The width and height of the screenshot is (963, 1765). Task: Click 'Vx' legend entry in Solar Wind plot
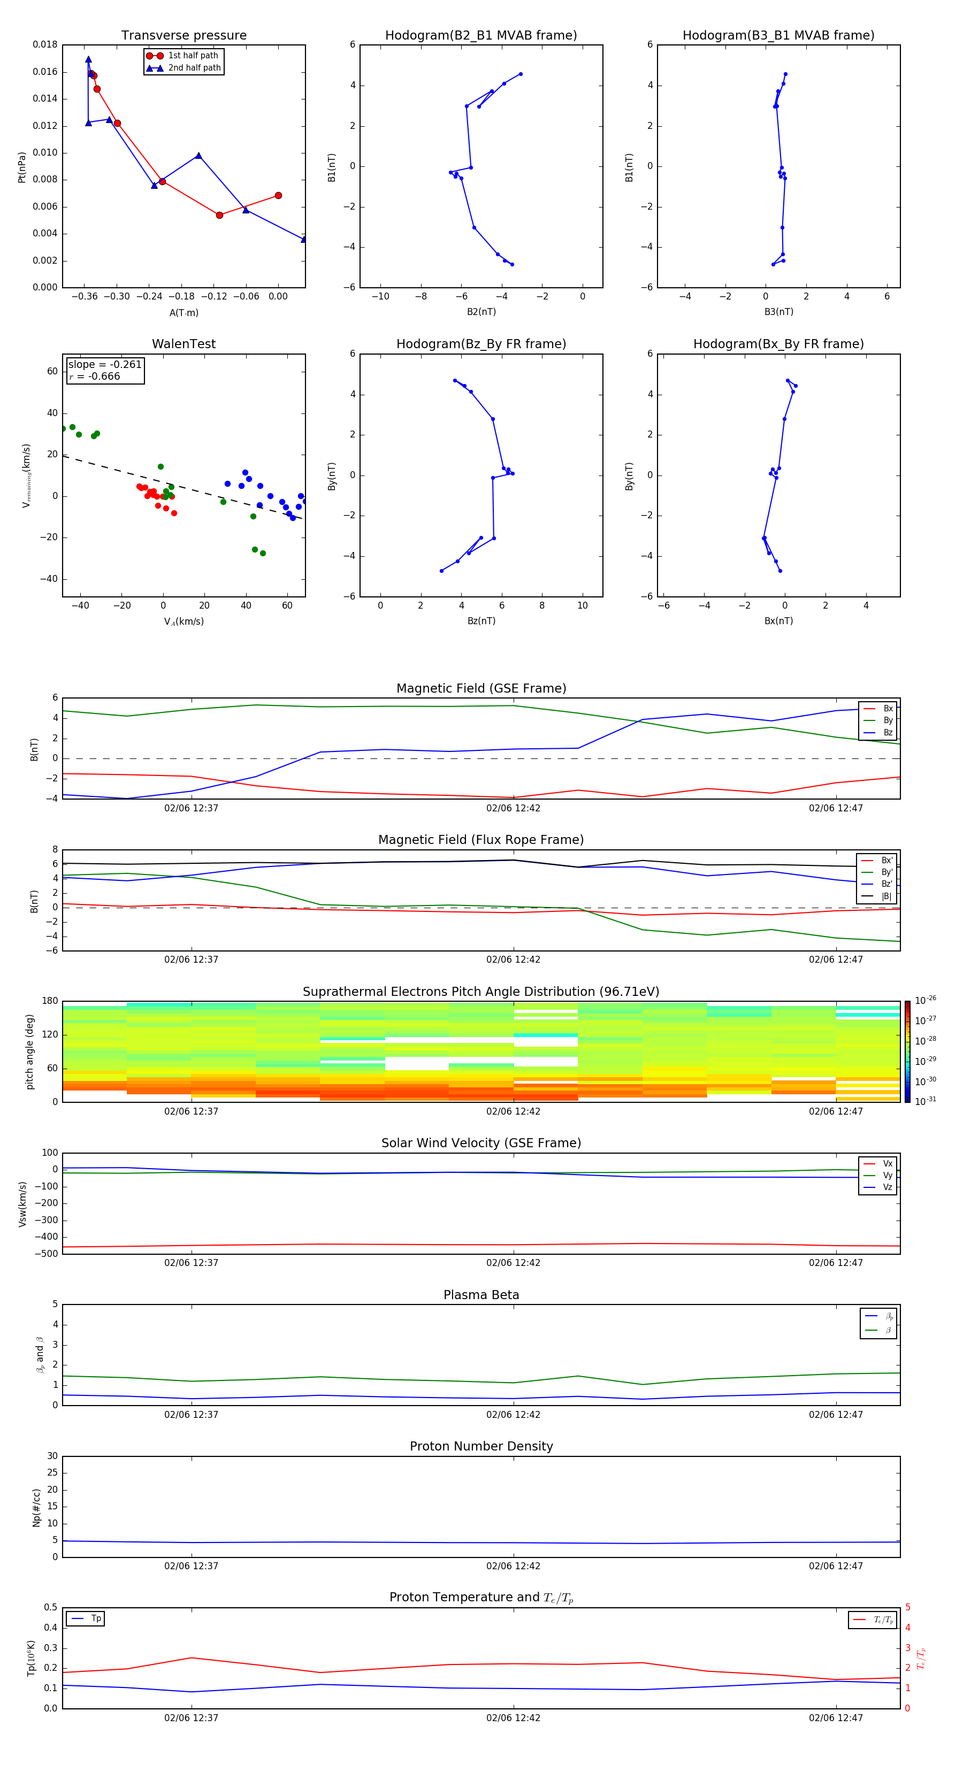pyautogui.click(x=878, y=1163)
